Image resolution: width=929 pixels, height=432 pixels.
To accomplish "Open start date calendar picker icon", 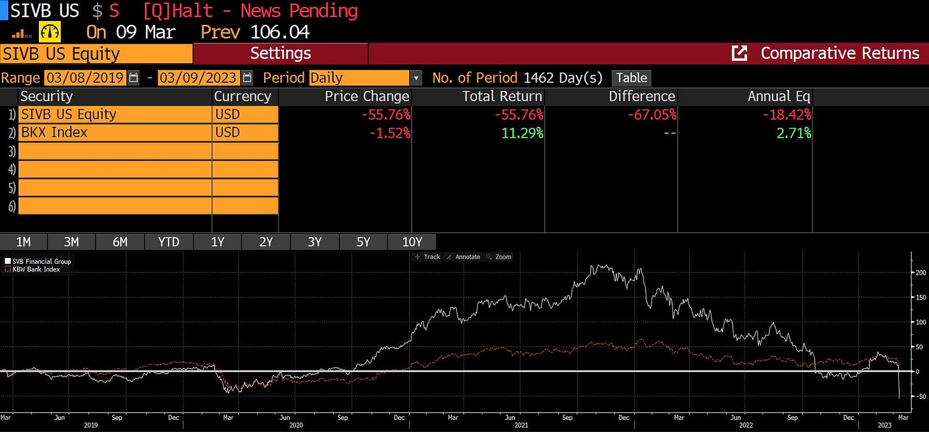I will pos(133,78).
